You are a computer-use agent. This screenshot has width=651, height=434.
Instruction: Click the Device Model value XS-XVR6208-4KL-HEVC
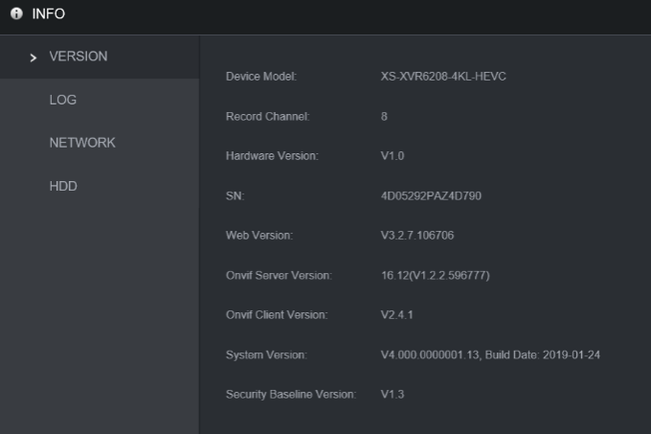(x=443, y=77)
